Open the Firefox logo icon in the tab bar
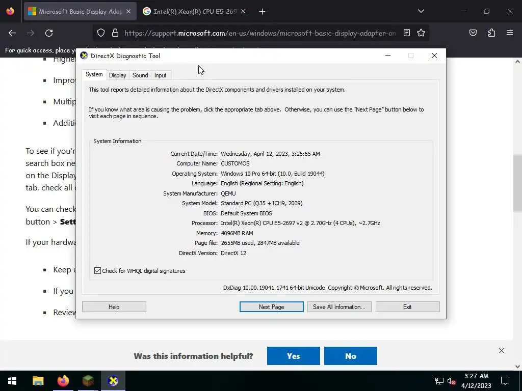The height and width of the screenshot is (391, 522). [10, 11]
